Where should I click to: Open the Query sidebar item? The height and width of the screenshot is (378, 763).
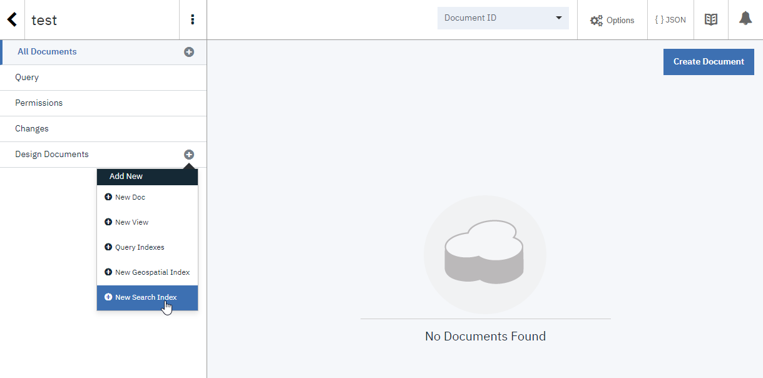coord(103,78)
